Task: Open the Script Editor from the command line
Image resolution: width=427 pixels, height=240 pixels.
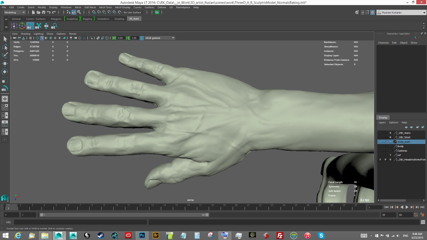Action: (x=423, y=222)
